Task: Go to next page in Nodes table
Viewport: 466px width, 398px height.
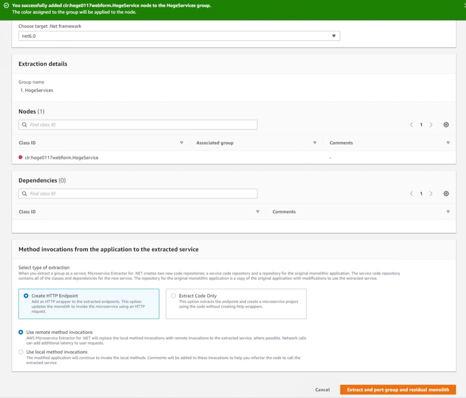Action: (431, 124)
